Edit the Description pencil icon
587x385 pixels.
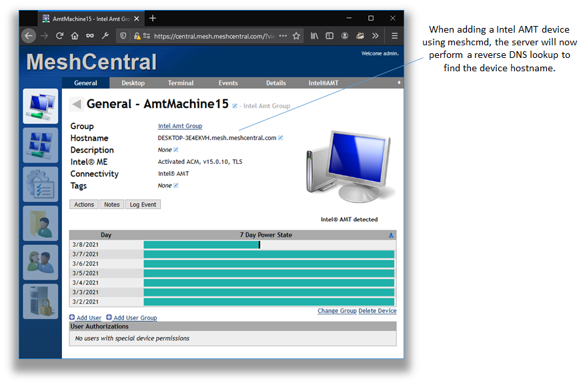point(176,150)
